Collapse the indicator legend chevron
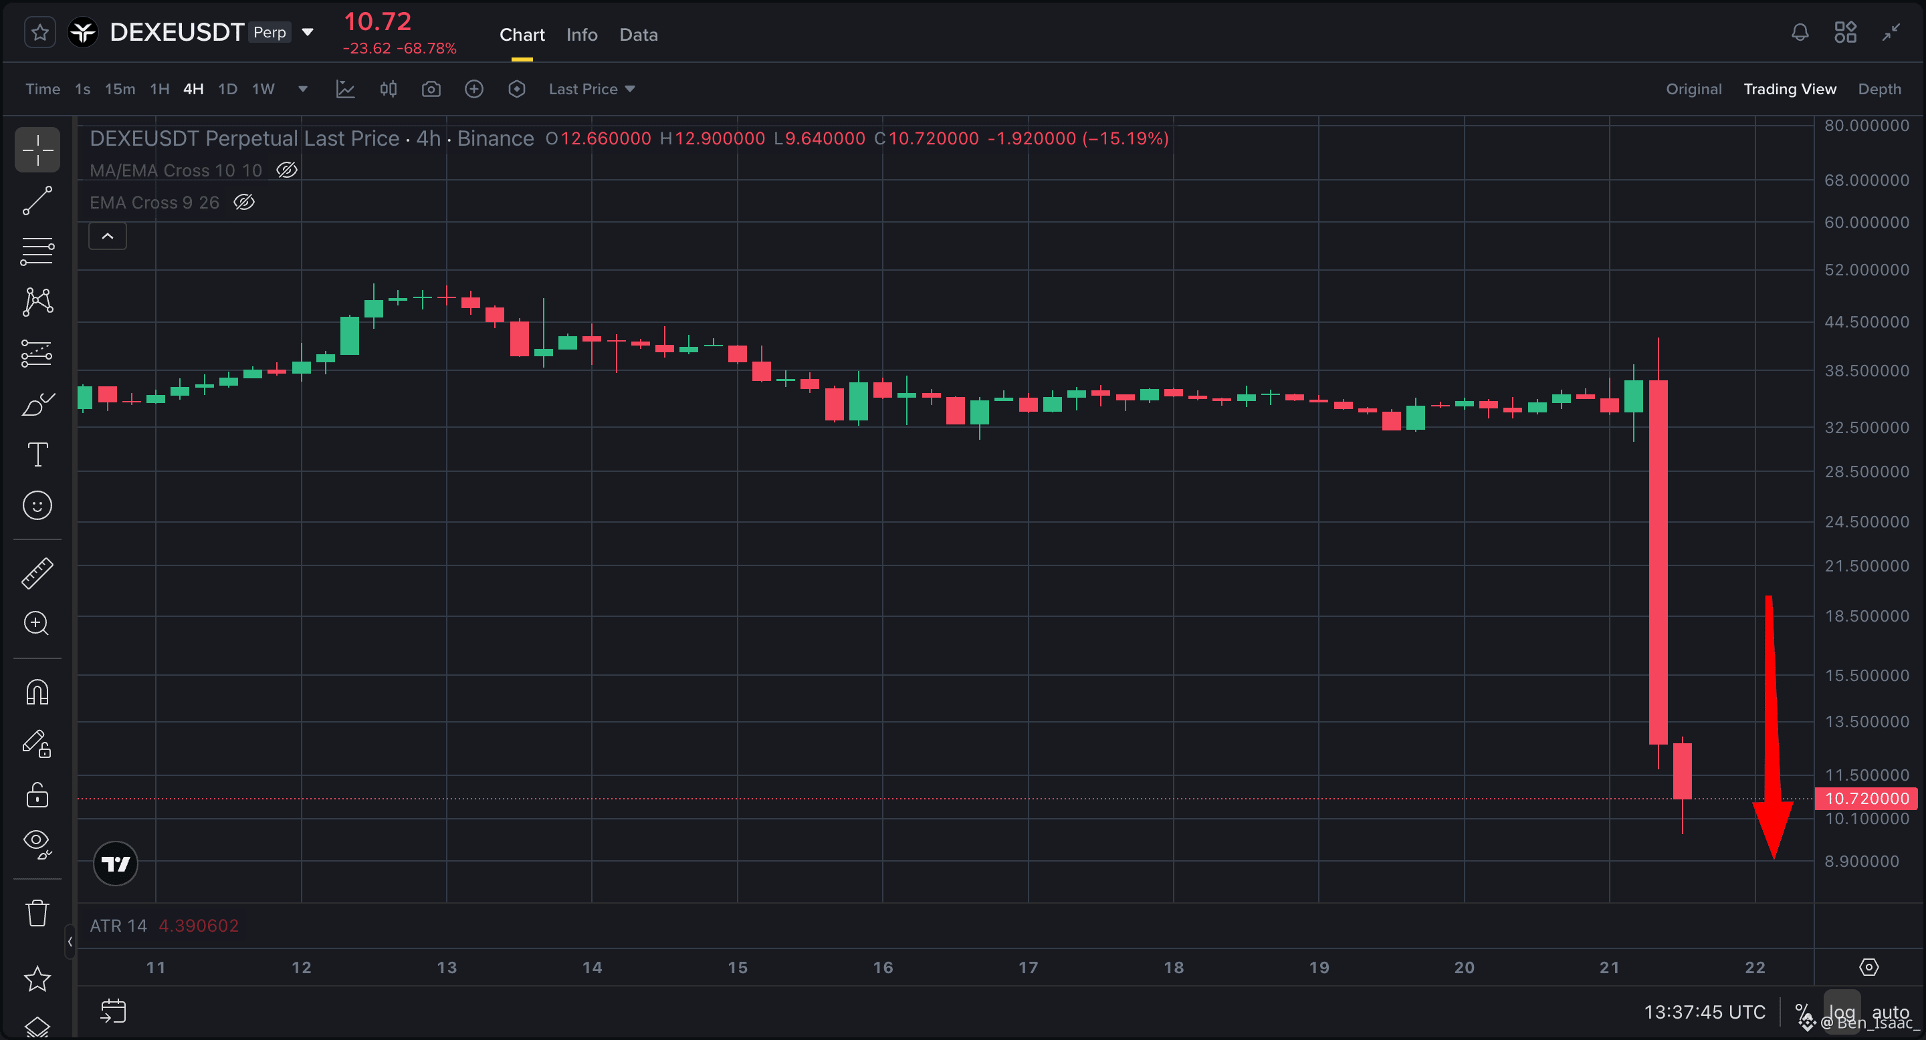Viewport: 1926px width, 1040px height. pos(108,236)
